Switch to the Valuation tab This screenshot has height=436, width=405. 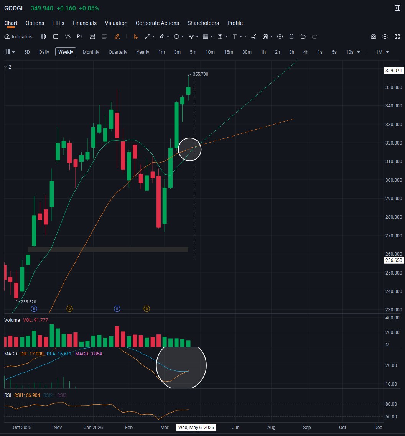click(x=116, y=23)
